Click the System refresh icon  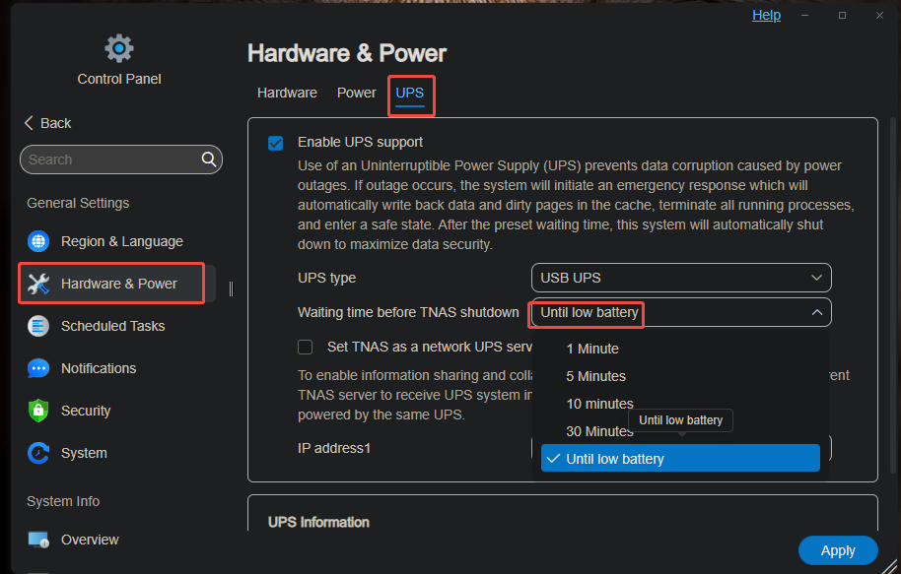pyautogui.click(x=38, y=453)
